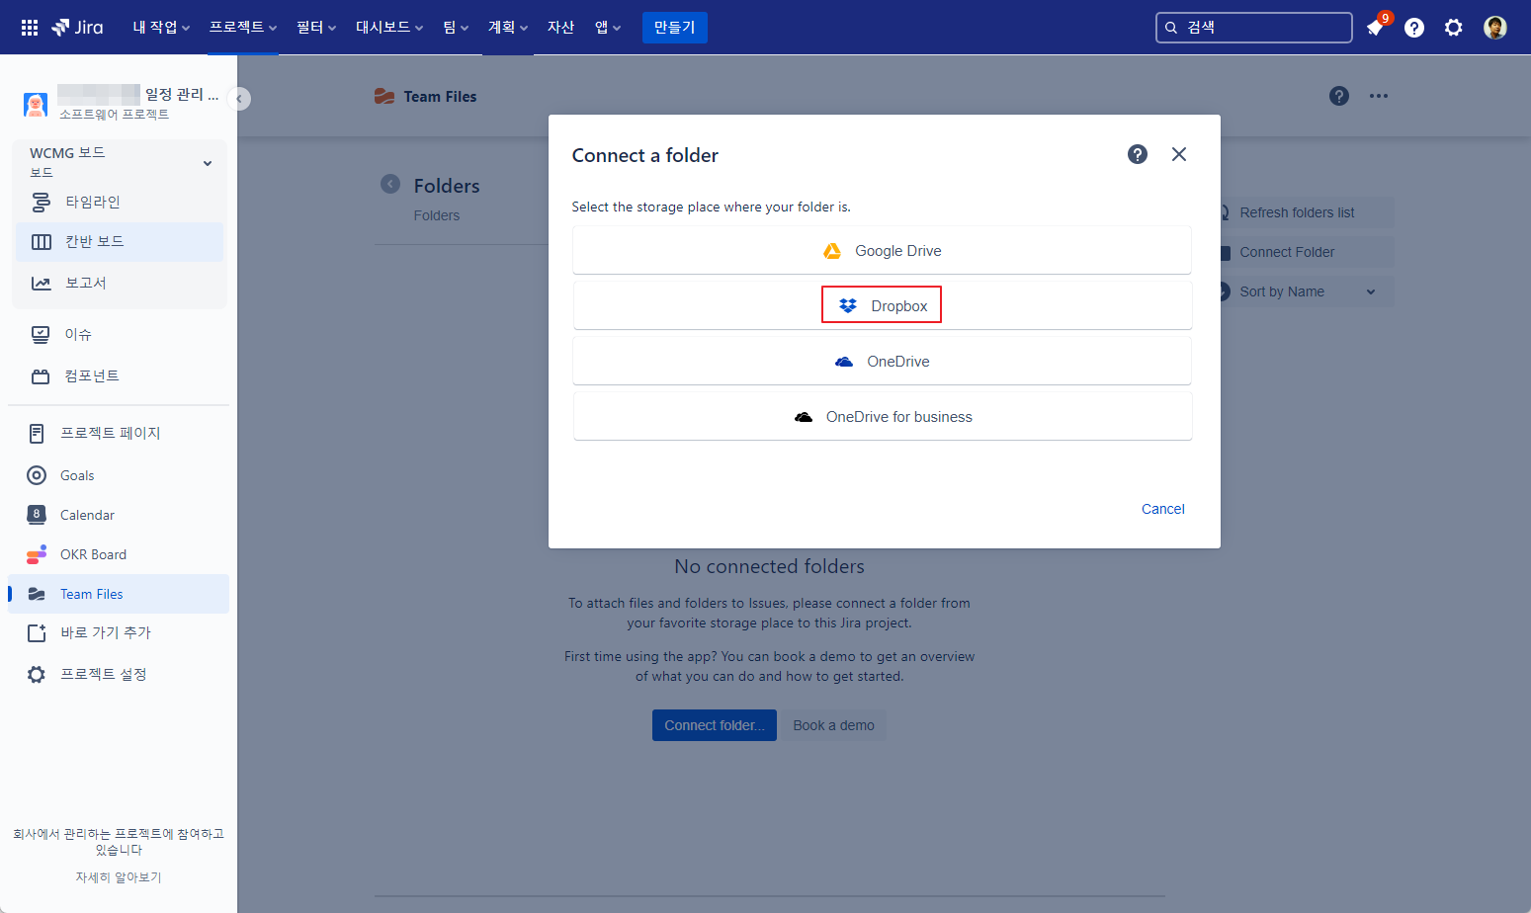
Task: Open the 필터 dropdown menu
Action: (316, 28)
